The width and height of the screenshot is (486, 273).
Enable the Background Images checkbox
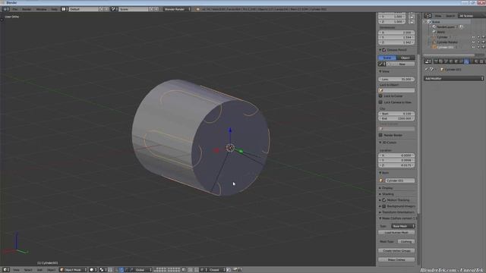pos(384,206)
